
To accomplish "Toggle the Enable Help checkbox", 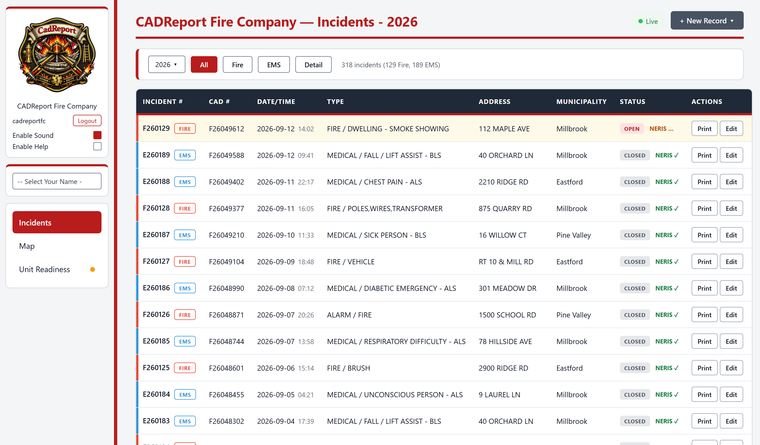I will point(97,146).
